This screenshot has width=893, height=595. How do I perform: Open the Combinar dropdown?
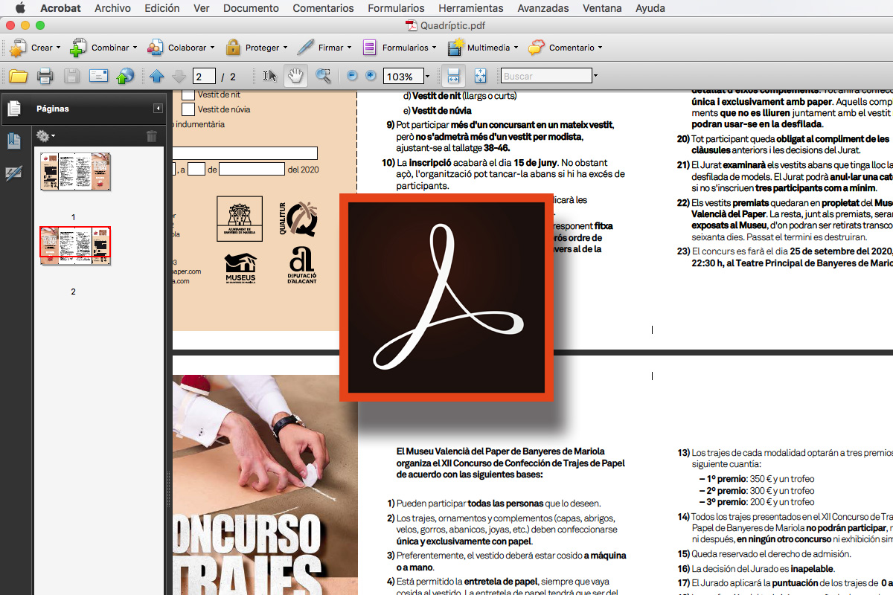click(103, 48)
